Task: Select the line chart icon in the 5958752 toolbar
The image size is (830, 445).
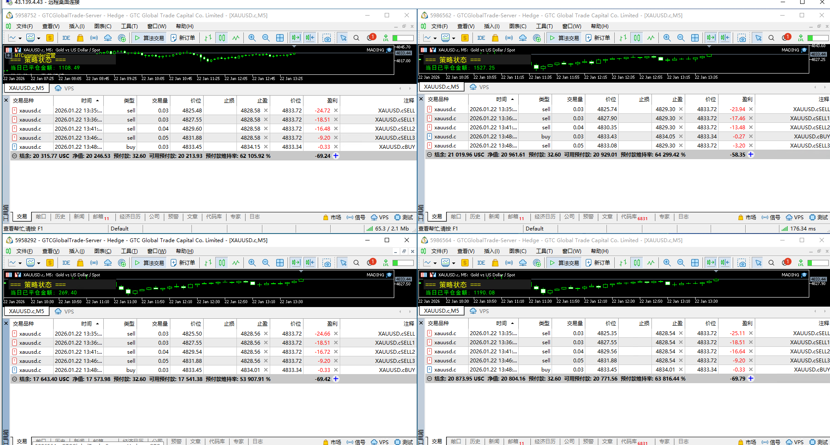Action: (x=236, y=38)
